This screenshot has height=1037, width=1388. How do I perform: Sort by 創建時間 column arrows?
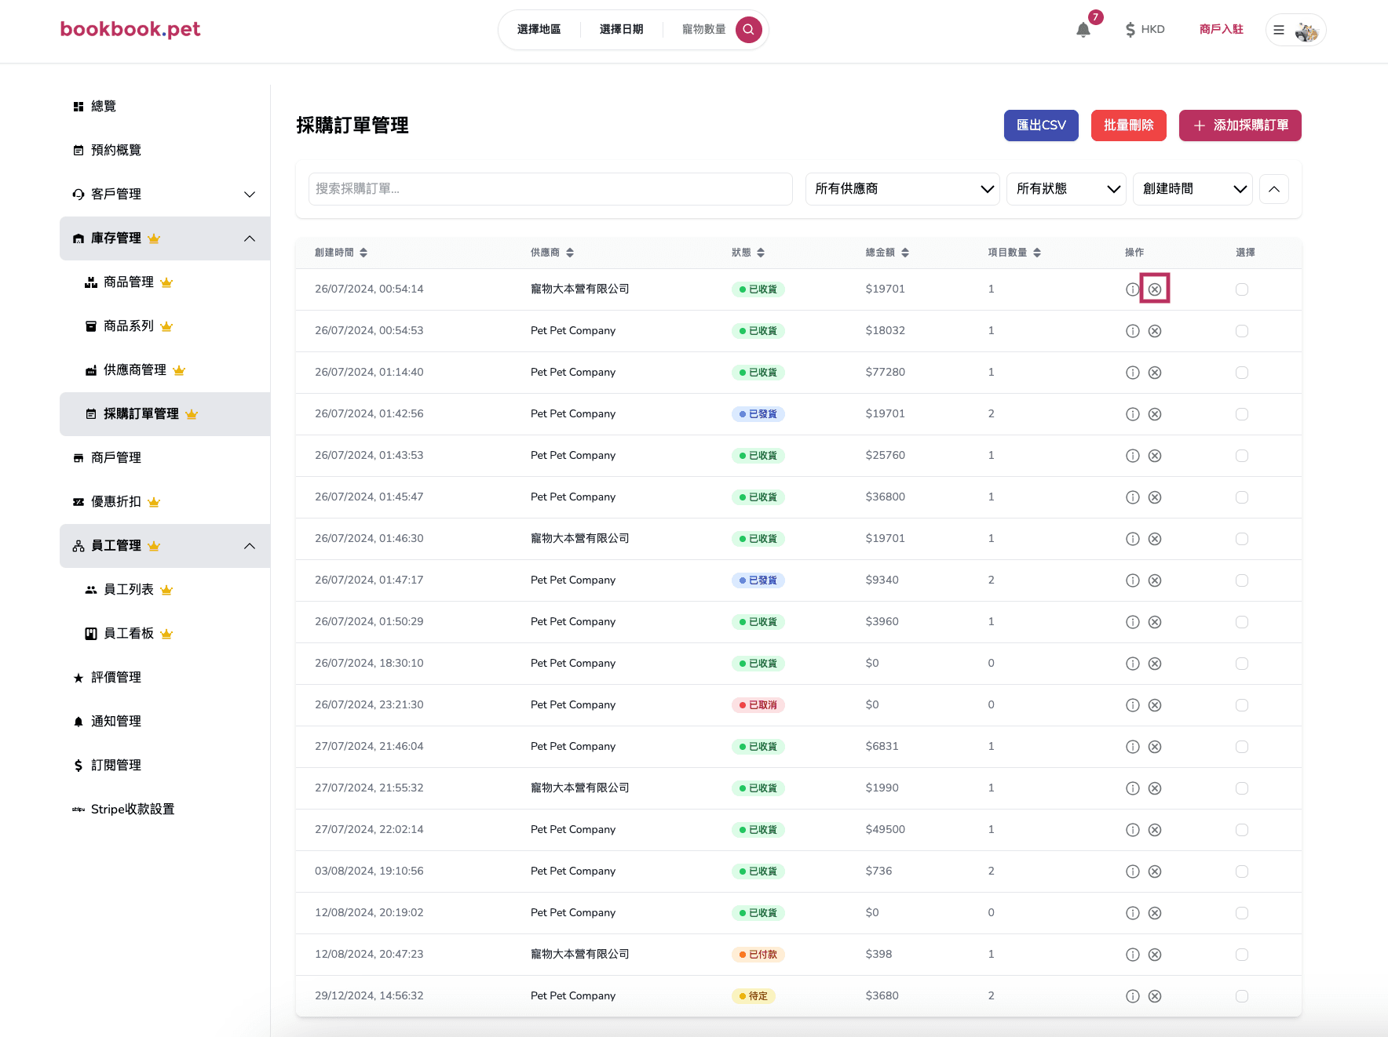[x=363, y=253]
